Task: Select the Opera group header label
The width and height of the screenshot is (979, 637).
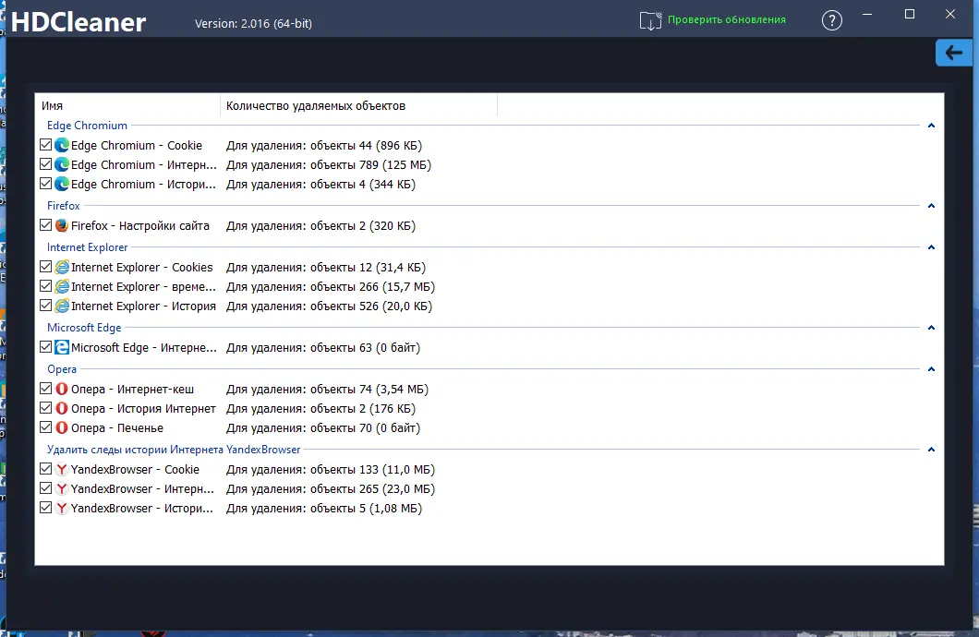Action: pos(62,369)
